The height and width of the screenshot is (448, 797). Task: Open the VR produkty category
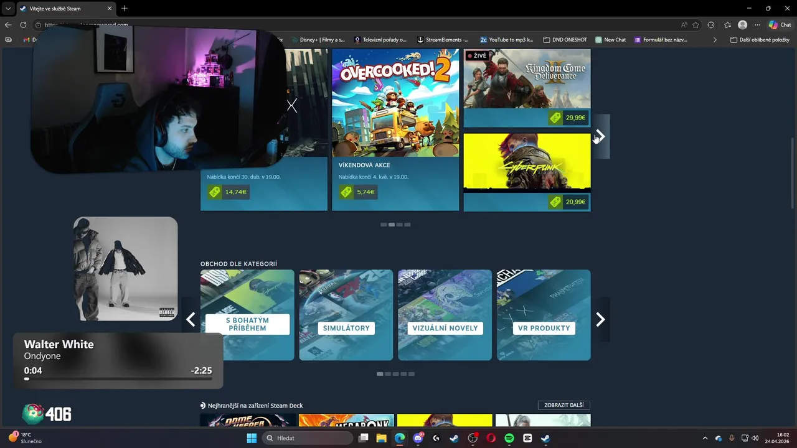tap(544, 315)
